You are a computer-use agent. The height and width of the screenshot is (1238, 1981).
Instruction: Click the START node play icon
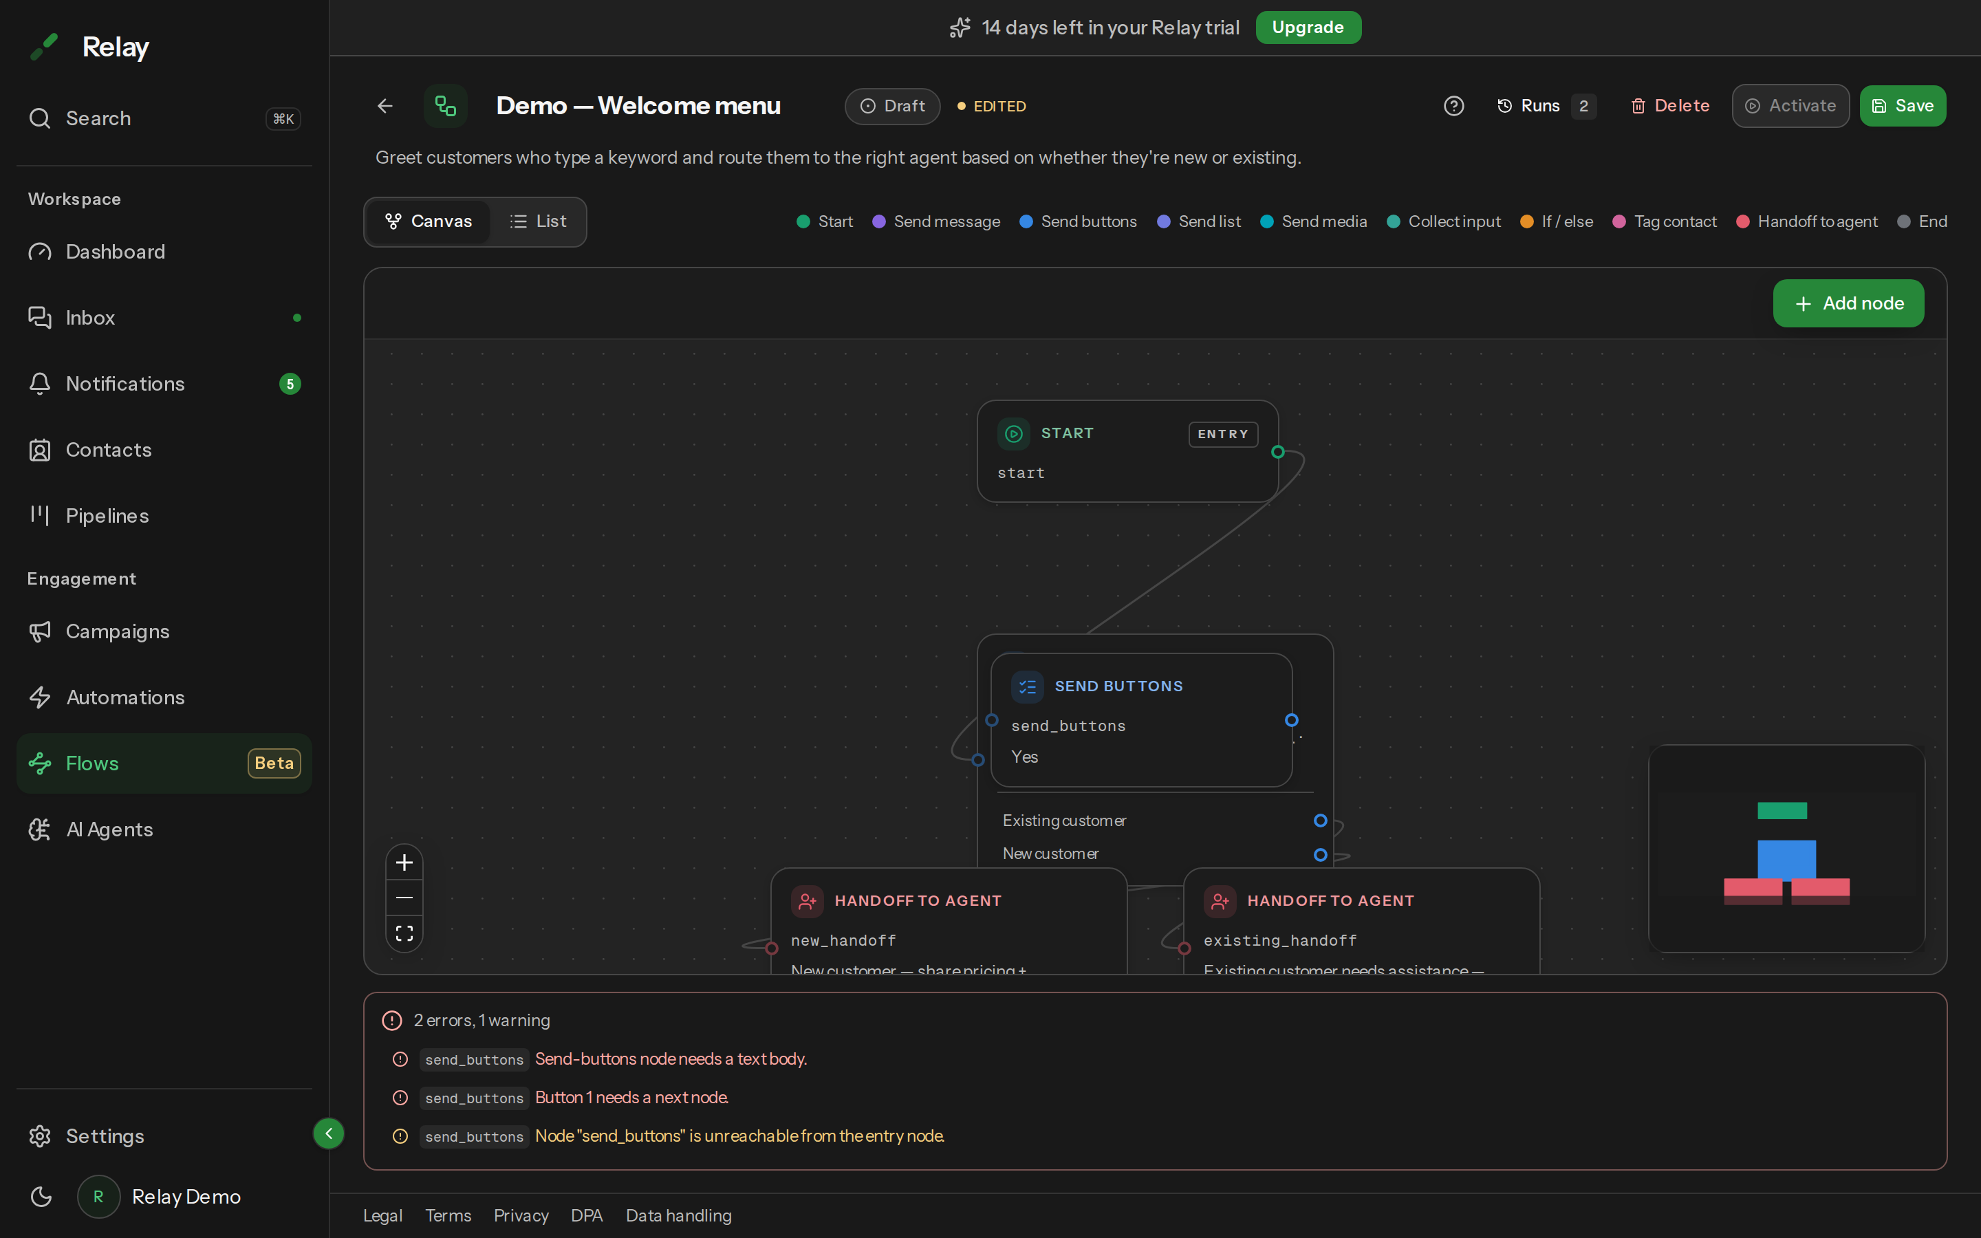pos(1013,433)
